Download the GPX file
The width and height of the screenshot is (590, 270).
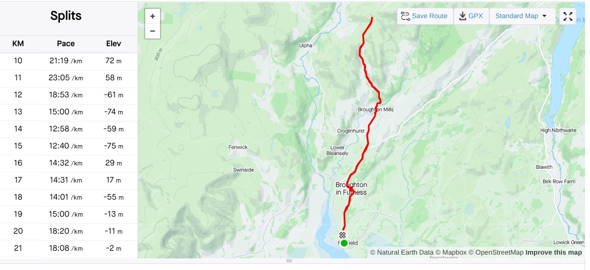[x=471, y=16]
